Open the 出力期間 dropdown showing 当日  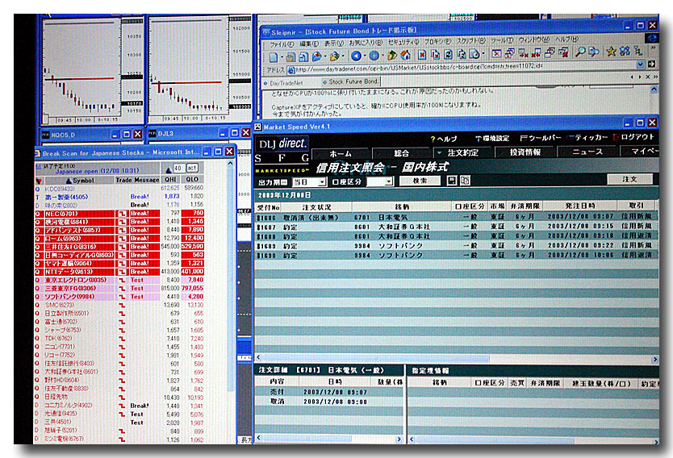[321, 182]
